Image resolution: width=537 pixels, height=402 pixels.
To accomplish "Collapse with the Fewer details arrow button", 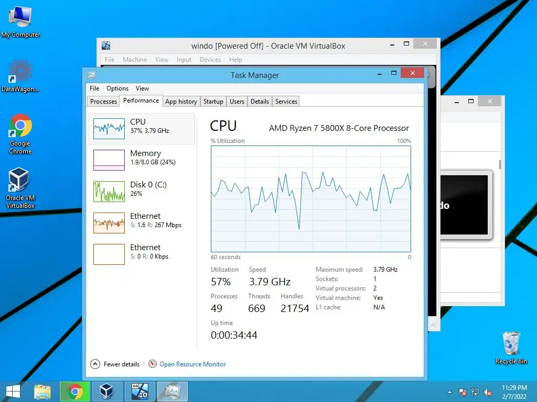I will tap(95, 364).
